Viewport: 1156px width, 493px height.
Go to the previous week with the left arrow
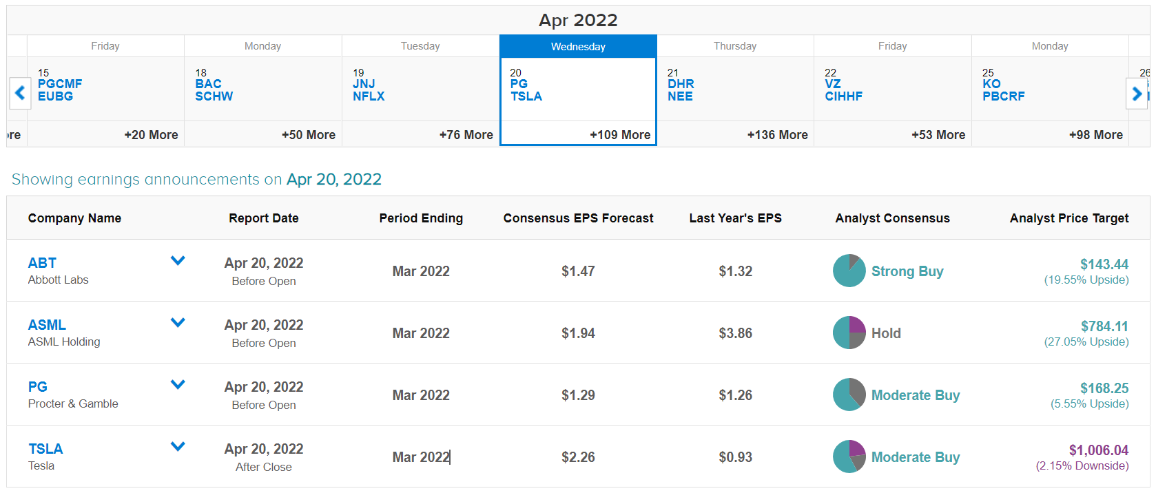[20, 93]
